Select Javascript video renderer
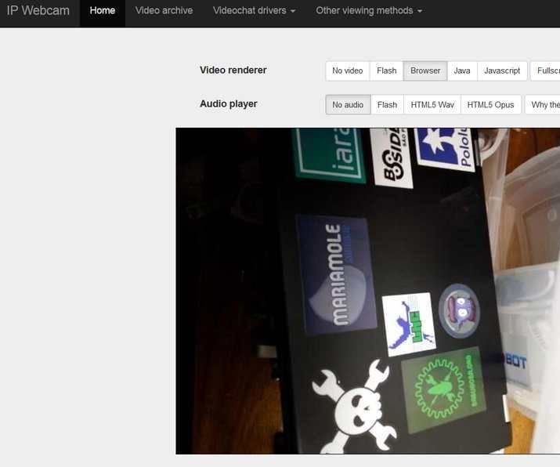This screenshot has width=560, height=467. pyautogui.click(x=502, y=71)
